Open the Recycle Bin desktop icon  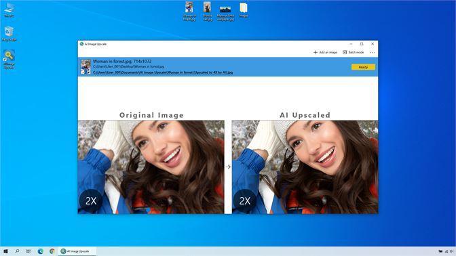pyautogui.click(x=9, y=34)
